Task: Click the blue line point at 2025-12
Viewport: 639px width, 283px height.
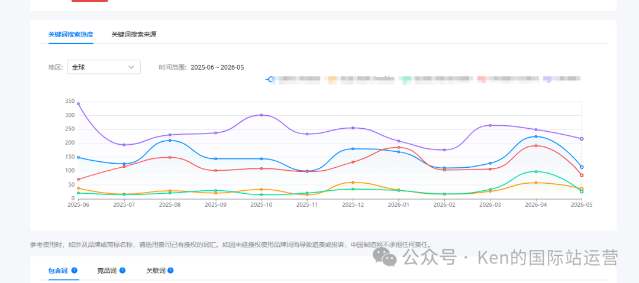Action: coord(353,149)
